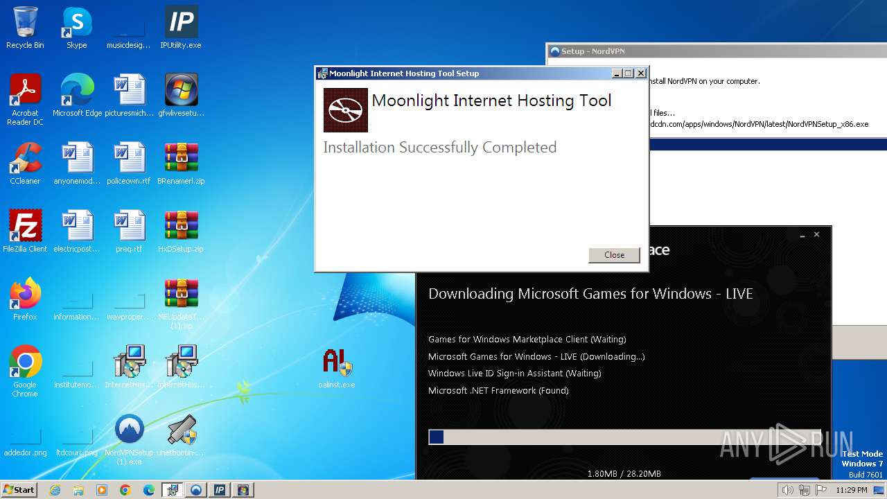
Task: Maximize the Moonlight setup window
Action: (x=629, y=73)
